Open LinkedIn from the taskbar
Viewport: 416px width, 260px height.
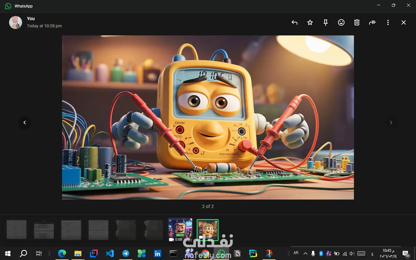coord(158,253)
